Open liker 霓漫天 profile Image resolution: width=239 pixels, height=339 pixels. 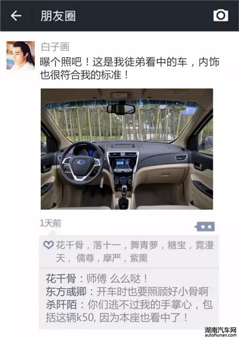[205, 245]
